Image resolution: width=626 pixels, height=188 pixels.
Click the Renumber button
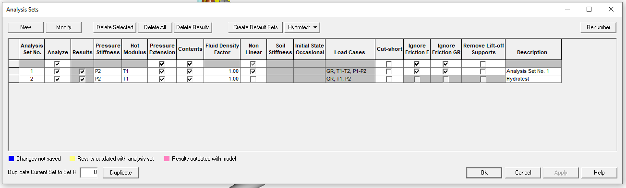coord(599,27)
